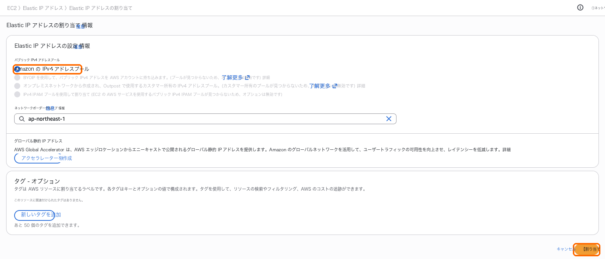This screenshot has height=259, width=605.
Task: Select the IPv4 IPAM プール radio
Action: (x=17, y=94)
